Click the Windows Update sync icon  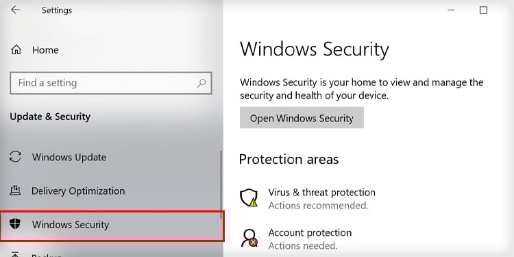click(15, 157)
